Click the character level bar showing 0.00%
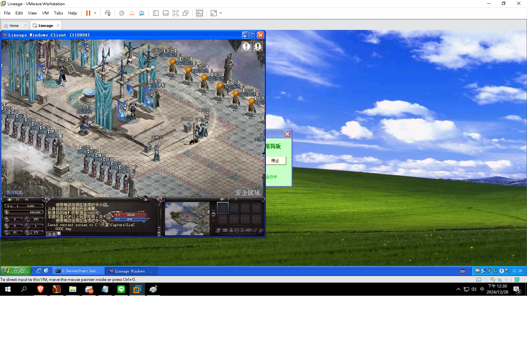This screenshot has height=347, width=527. [x=23, y=206]
